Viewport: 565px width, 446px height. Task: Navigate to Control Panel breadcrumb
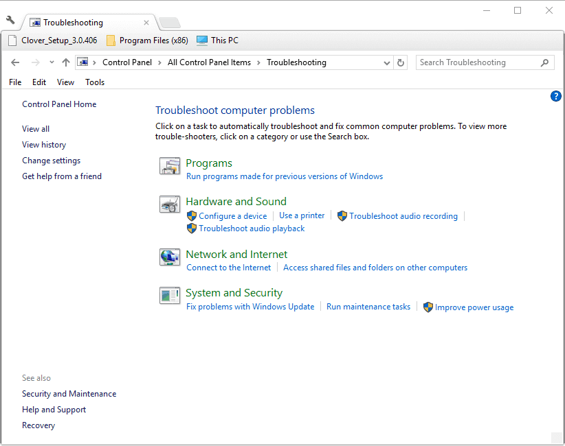(127, 62)
